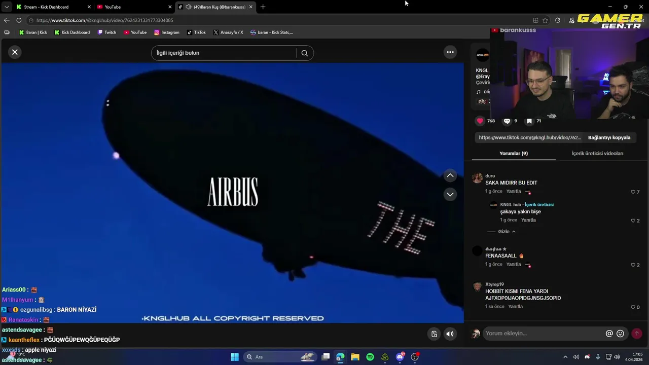The width and height of the screenshot is (649, 365).
Task: Toggle the video mute speaker icon
Action: point(449,334)
